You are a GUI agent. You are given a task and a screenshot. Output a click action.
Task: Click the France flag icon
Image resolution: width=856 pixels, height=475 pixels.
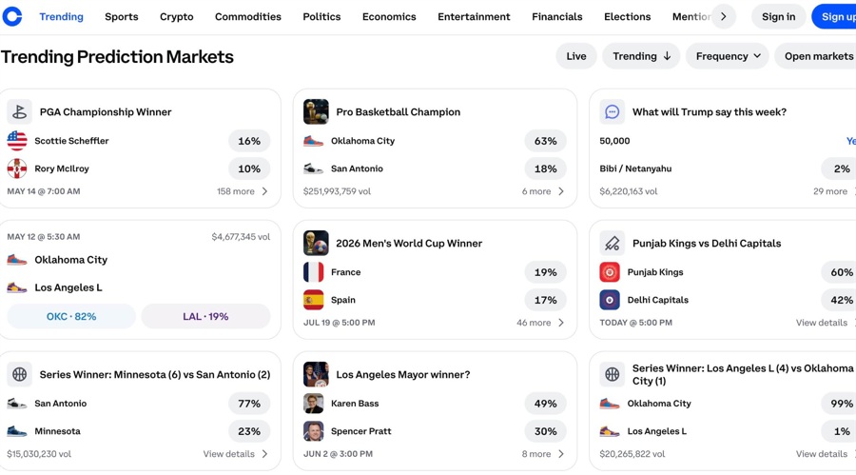tap(313, 272)
